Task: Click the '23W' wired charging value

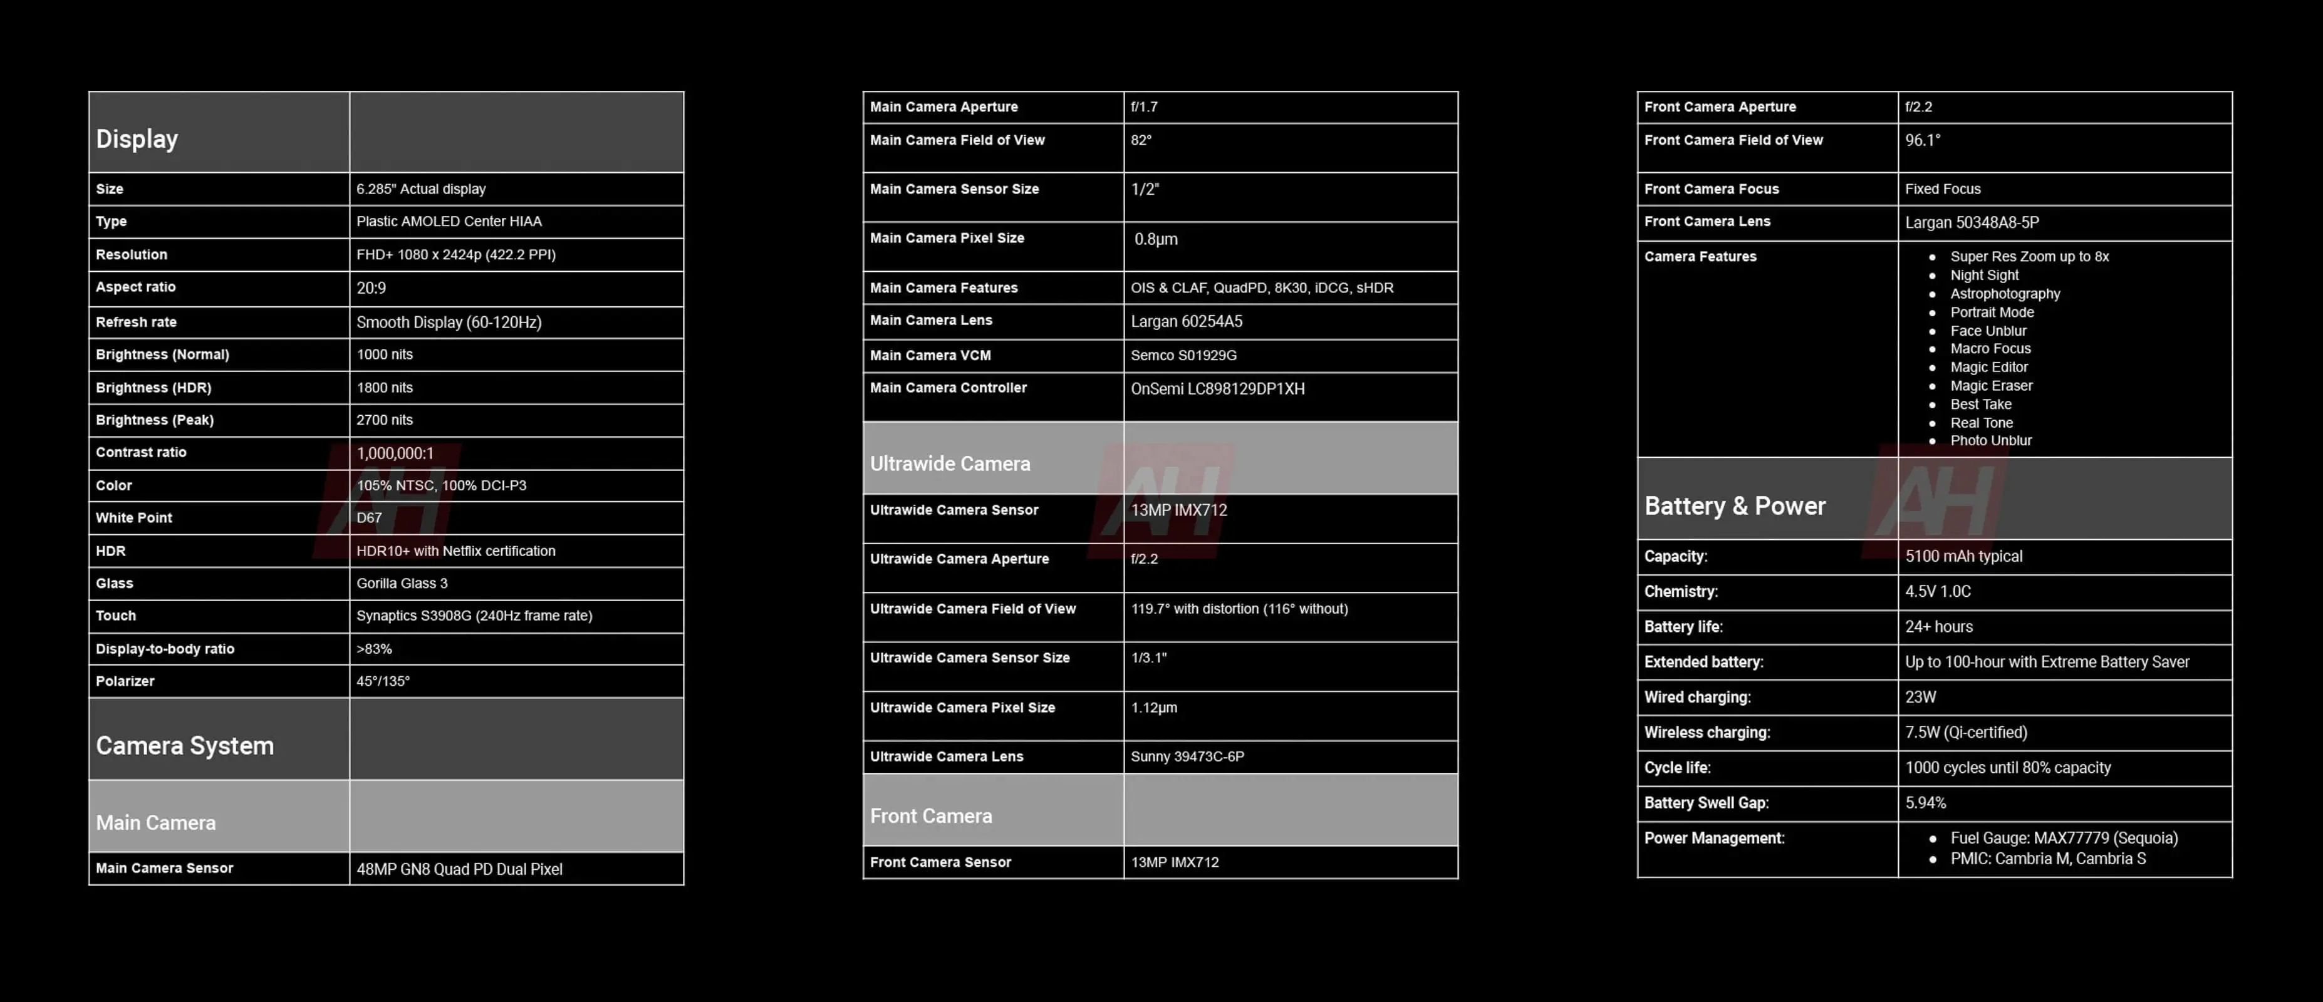Action: tap(1921, 698)
